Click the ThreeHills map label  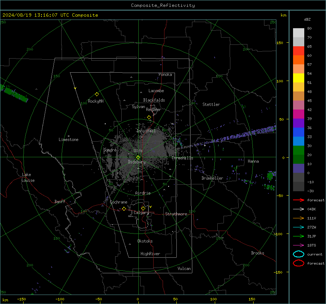182,158
